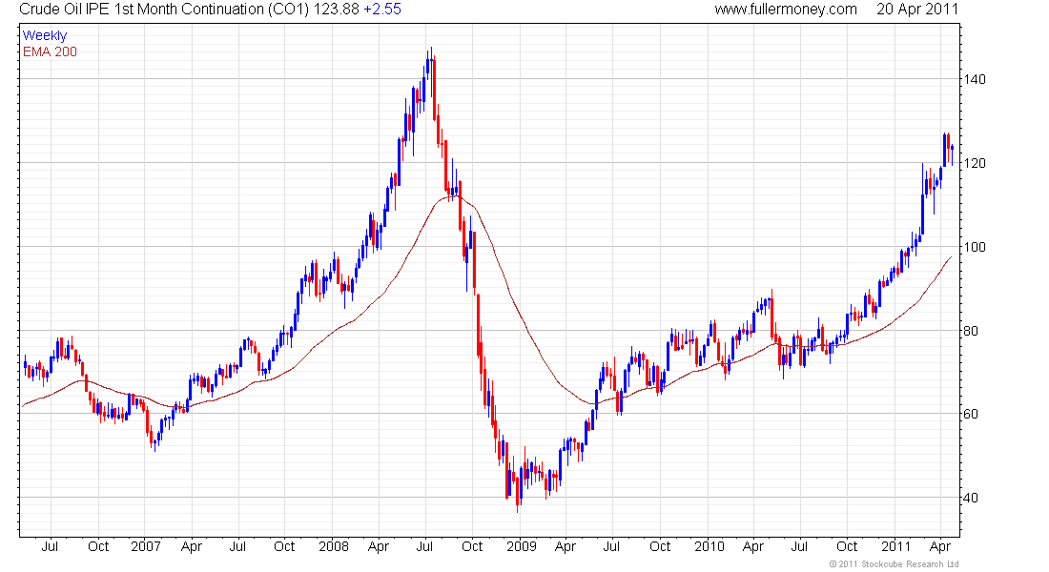Click the copyright Stockcube Research Ltd text

[x=894, y=564]
